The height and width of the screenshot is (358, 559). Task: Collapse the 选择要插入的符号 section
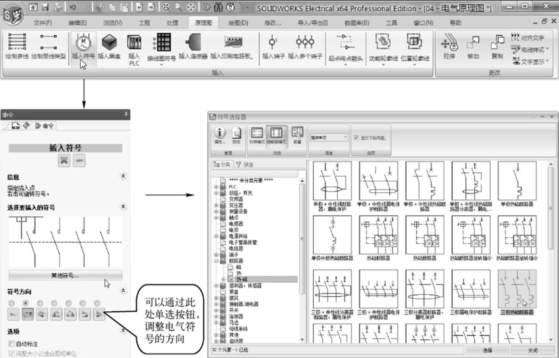pos(123,206)
